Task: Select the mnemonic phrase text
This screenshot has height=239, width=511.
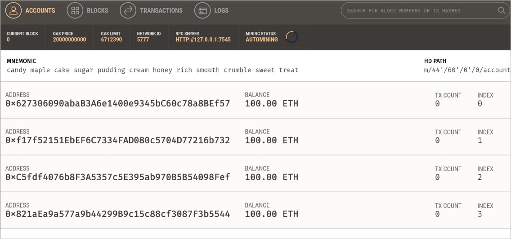Action: click(152, 70)
